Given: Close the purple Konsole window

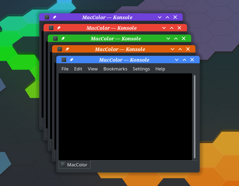Looking at the screenshot, I should pyautogui.click(x=175, y=17).
